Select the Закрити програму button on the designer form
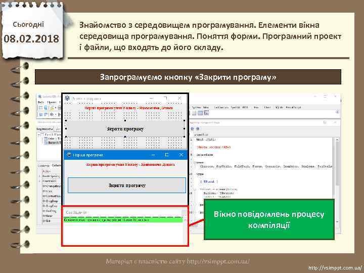364x273 pixels. 125,128
